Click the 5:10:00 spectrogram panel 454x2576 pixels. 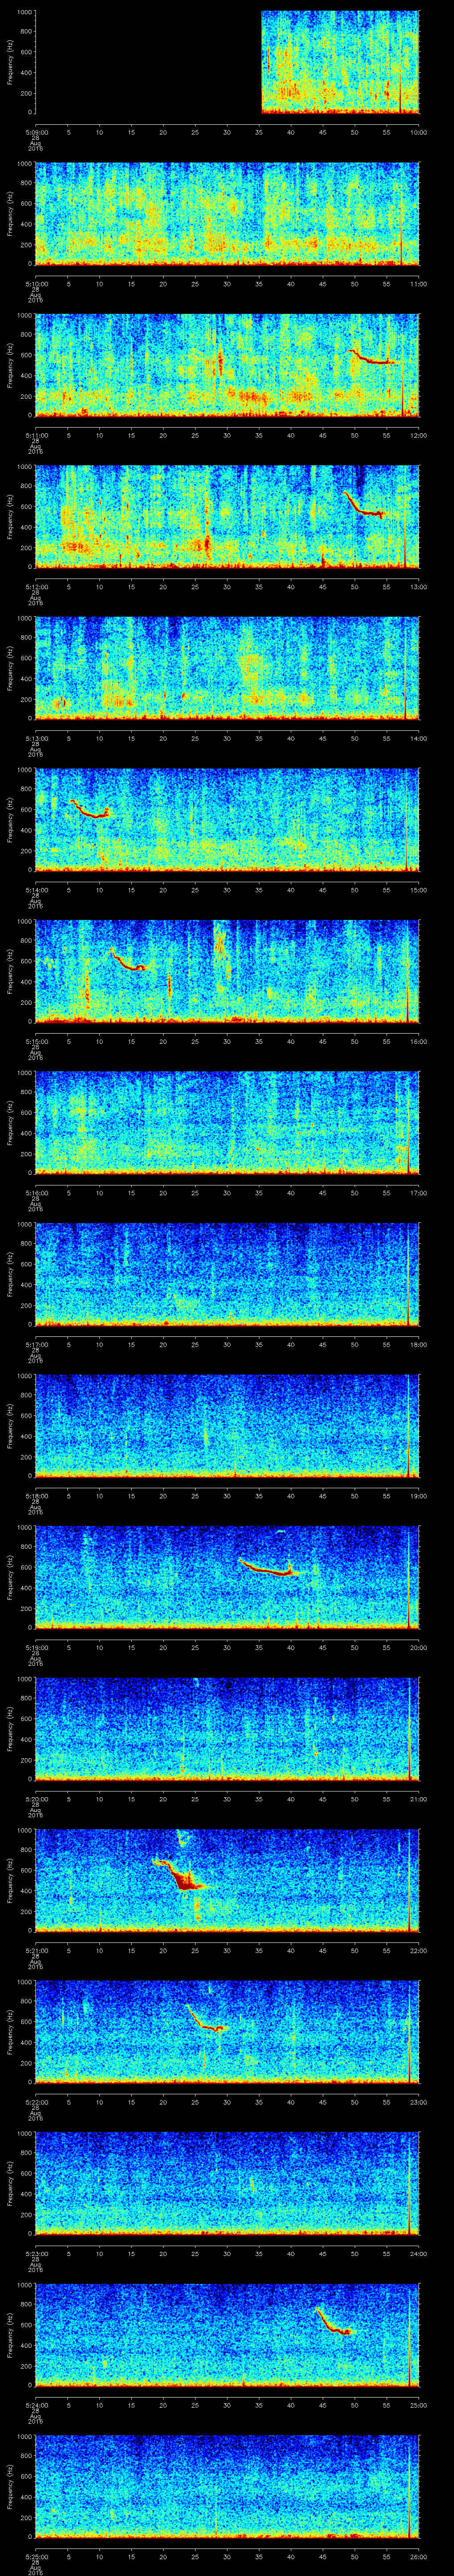227,213
